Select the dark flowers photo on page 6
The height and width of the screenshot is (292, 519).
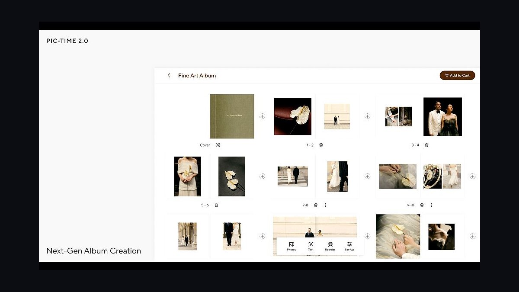tap(232, 176)
